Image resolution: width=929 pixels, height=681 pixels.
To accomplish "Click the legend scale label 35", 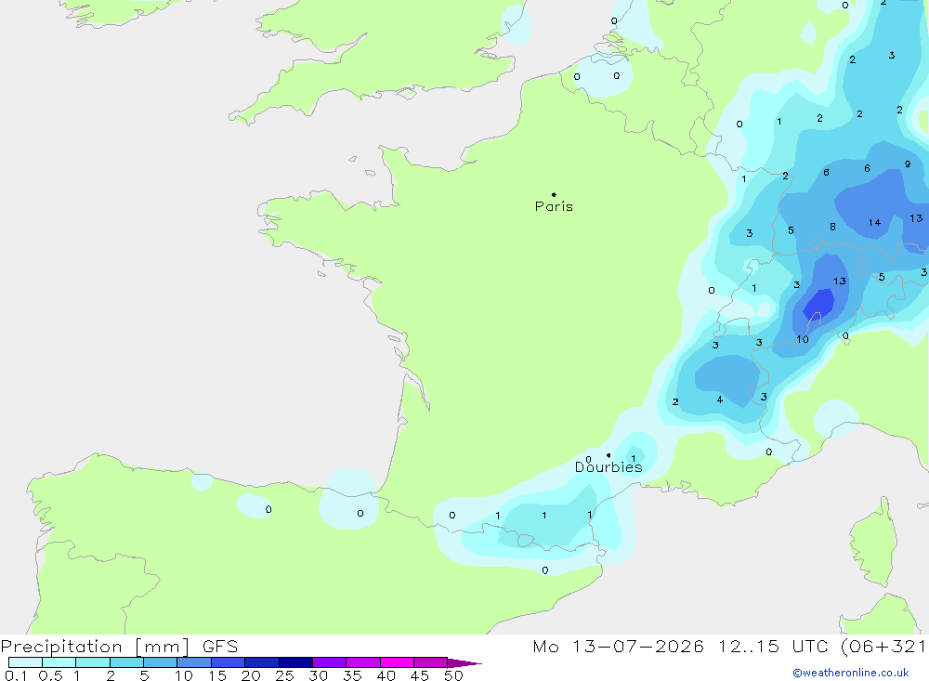I will 352,675.
